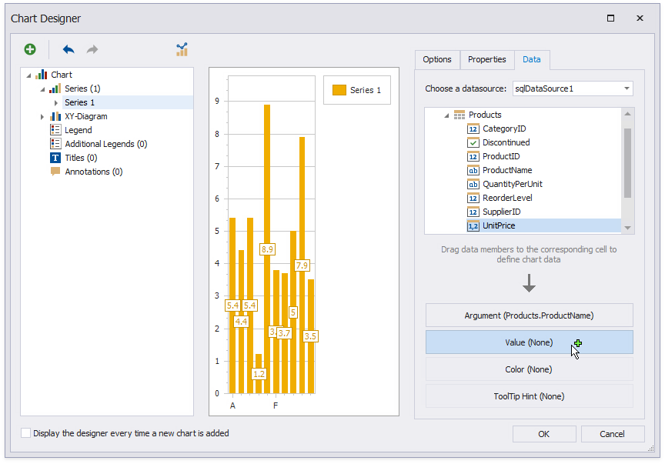Switch to the Options tab

point(437,59)
